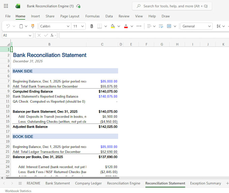Toggle Wrap Text
229x193 pixels.
tap(161, 26)
